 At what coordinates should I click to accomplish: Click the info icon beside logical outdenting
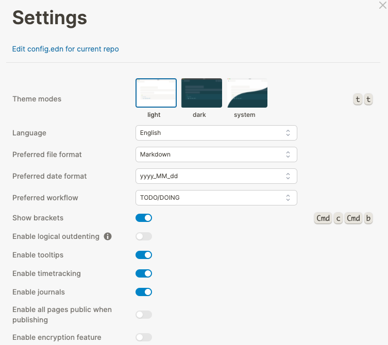coord(108,236)
